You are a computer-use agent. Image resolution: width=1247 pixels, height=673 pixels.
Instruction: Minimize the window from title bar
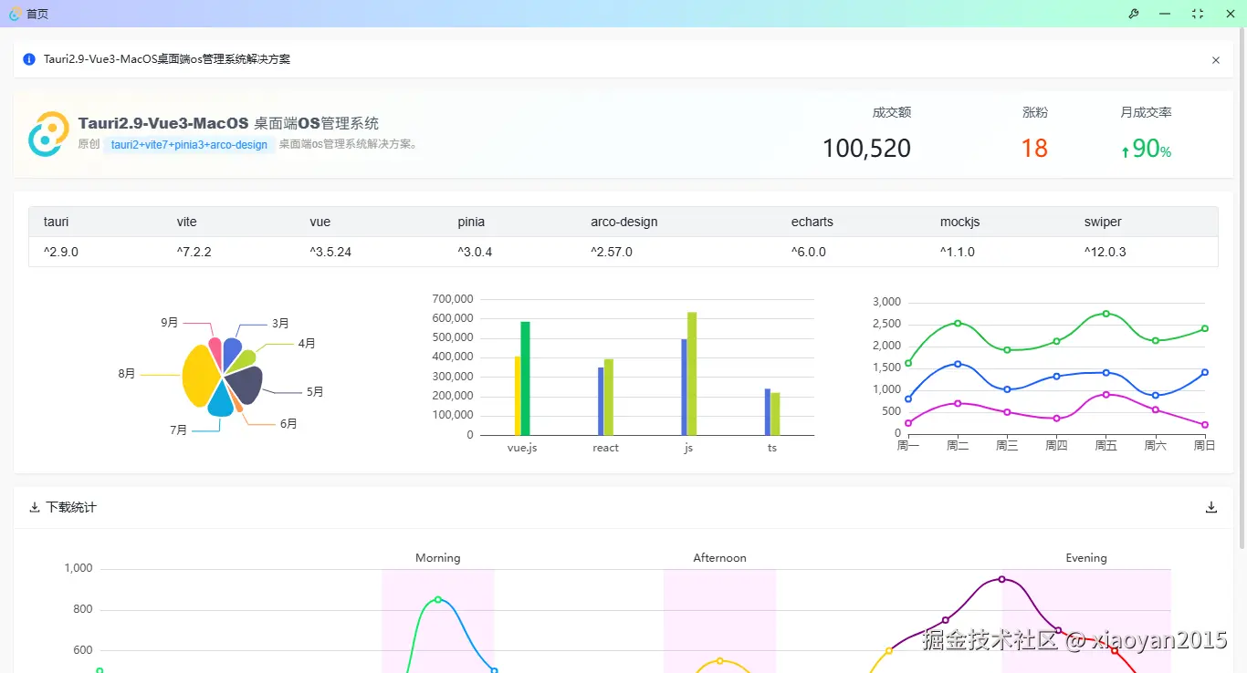click(1165, 14)
